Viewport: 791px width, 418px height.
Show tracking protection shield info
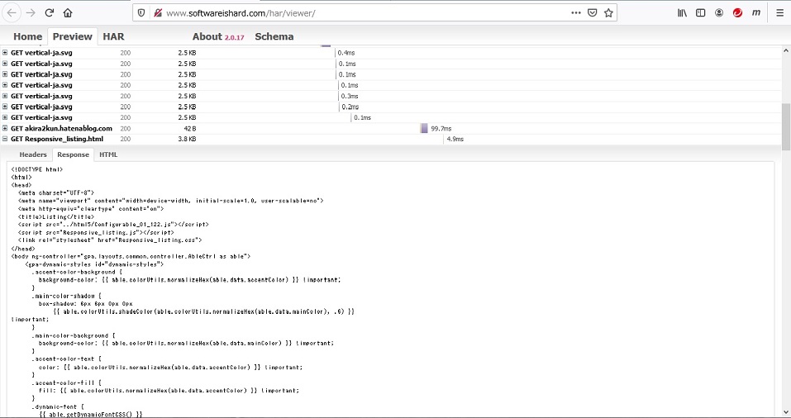pos(141,13)
